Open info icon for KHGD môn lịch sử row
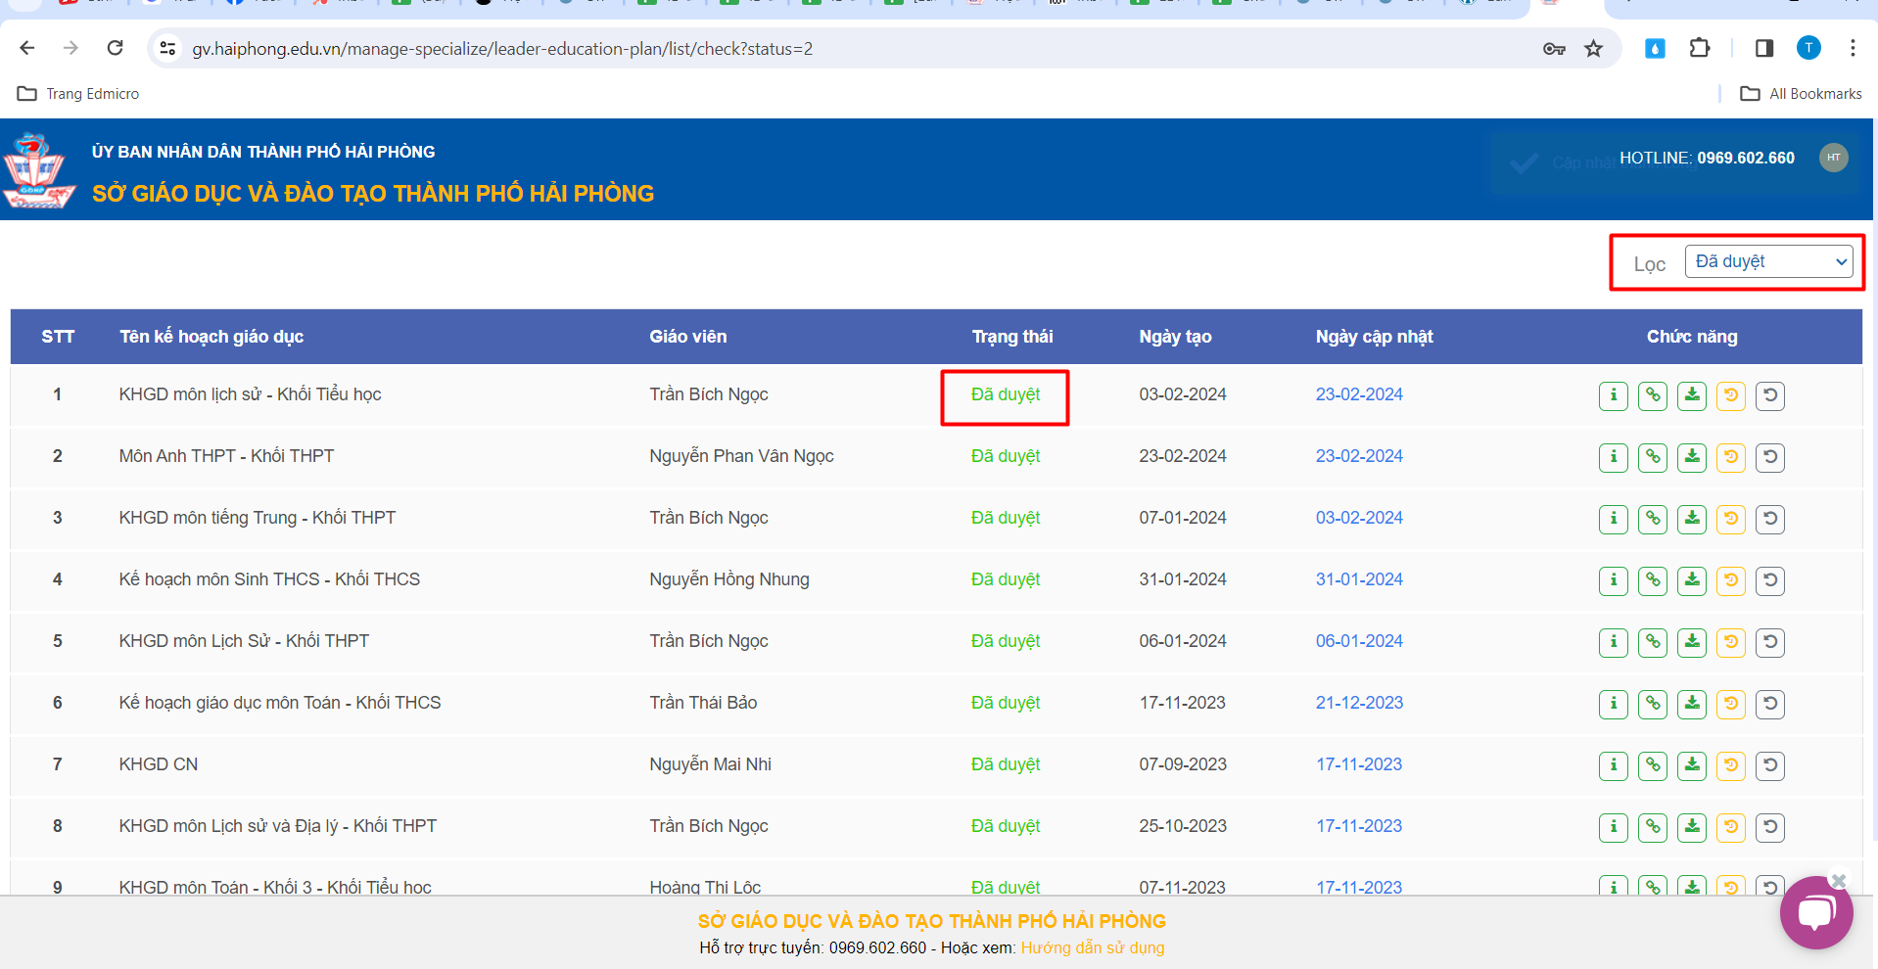This screenshot has height=969, width=1878. click(1613, 395)
